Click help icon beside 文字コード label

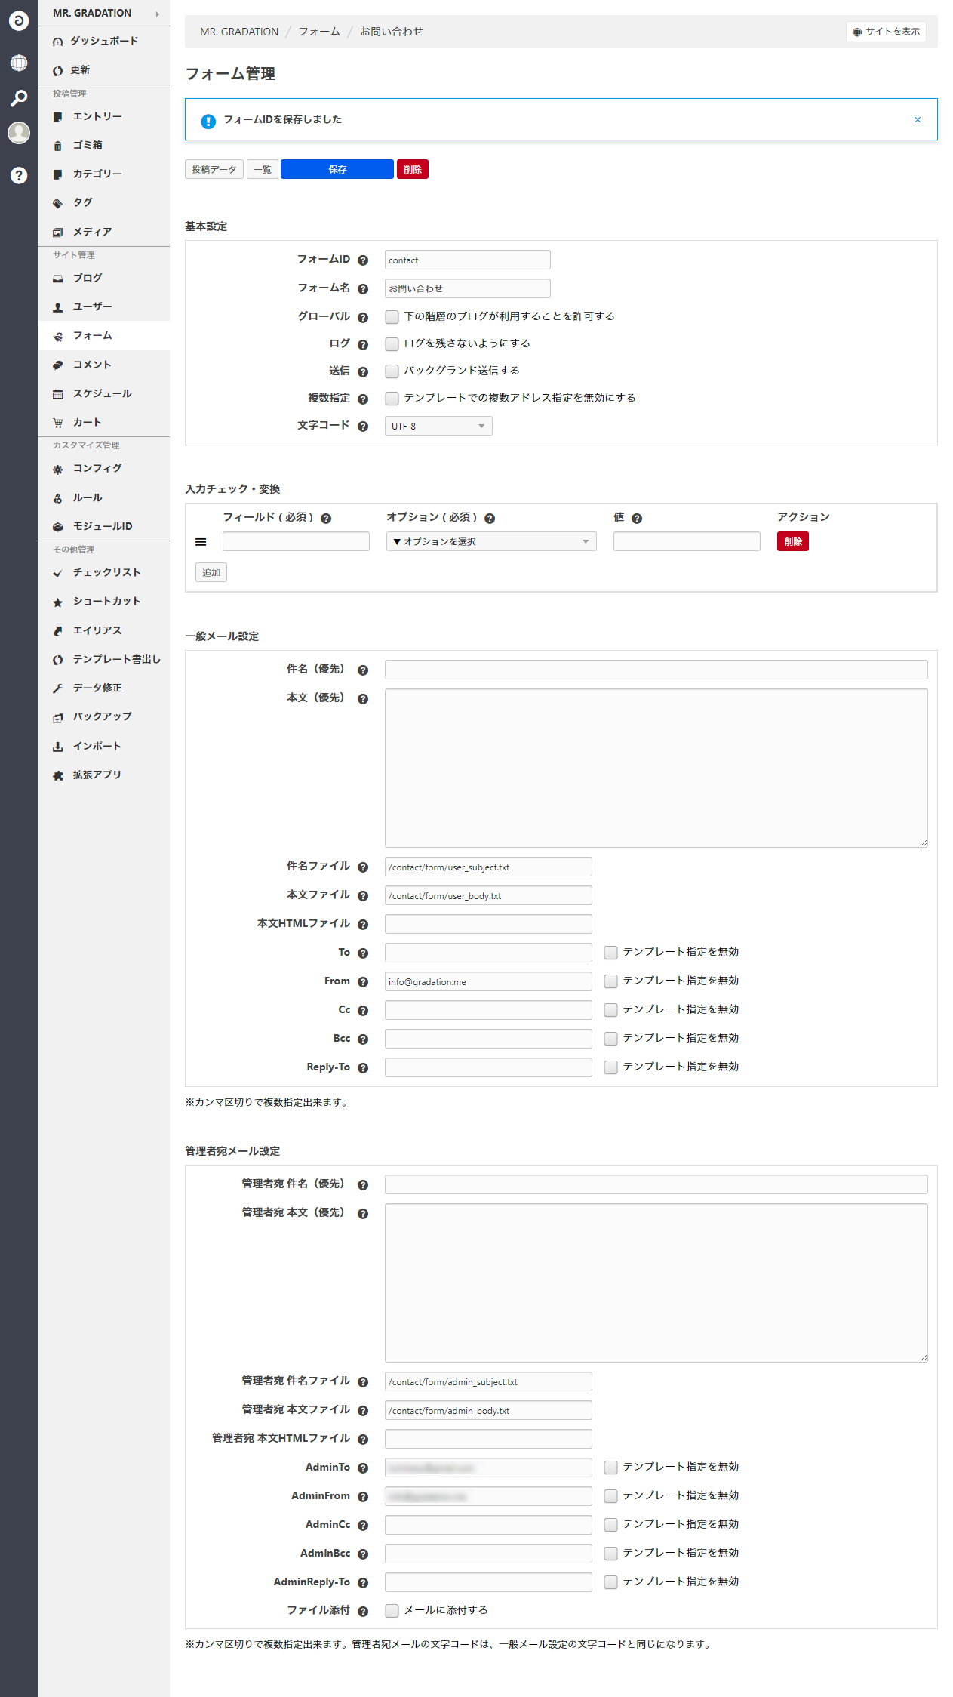(x=363, y=427)
